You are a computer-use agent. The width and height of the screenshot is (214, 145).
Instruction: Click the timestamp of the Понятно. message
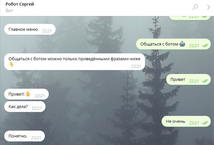click(36, 137)
